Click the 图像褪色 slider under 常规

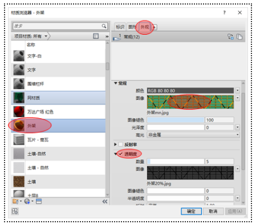[176, 120]
